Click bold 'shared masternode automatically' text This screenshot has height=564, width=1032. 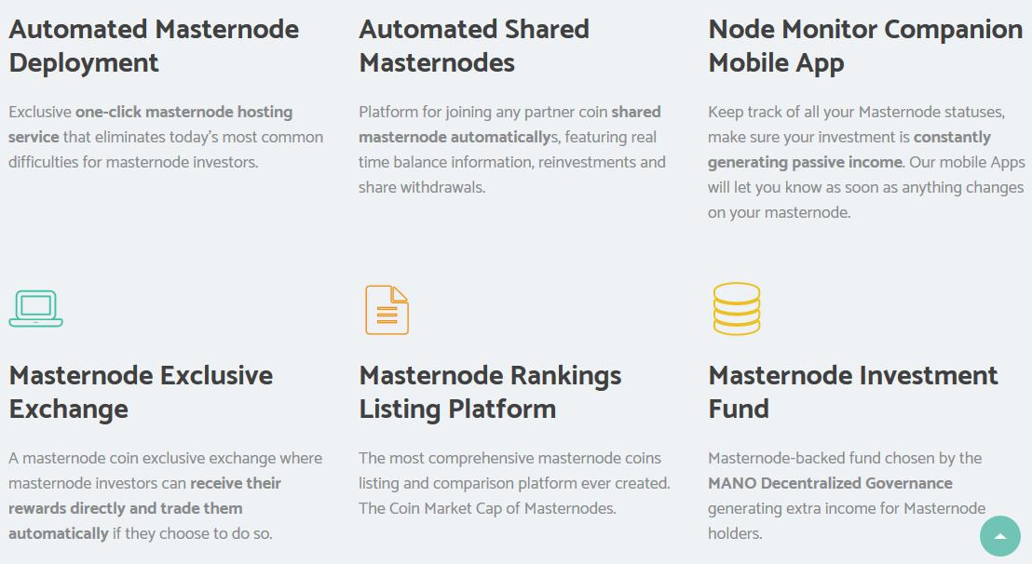(455, 138)
